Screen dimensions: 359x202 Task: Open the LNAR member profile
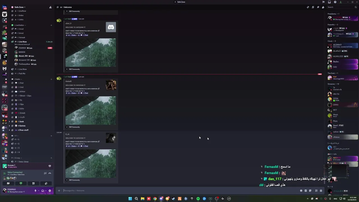click(343, 29)
